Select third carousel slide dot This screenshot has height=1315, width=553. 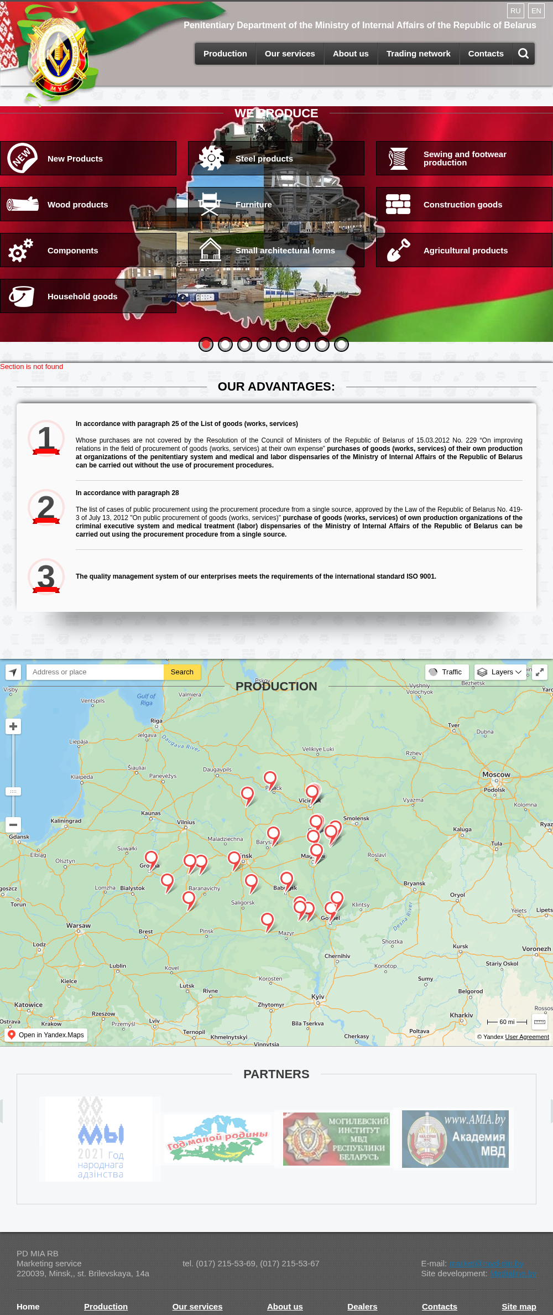point(244,345)
